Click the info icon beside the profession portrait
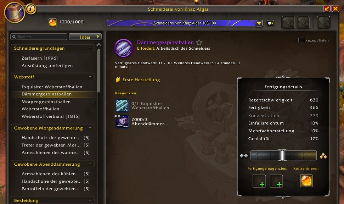344x204 pixels. (31, 9)
